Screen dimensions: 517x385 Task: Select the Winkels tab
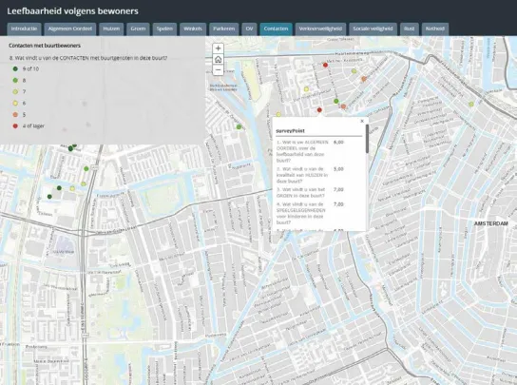pyautogui.click(x=193, y=29)
